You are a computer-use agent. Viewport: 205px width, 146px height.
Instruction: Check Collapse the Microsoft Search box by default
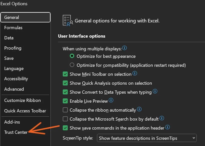tap(65, 119)
